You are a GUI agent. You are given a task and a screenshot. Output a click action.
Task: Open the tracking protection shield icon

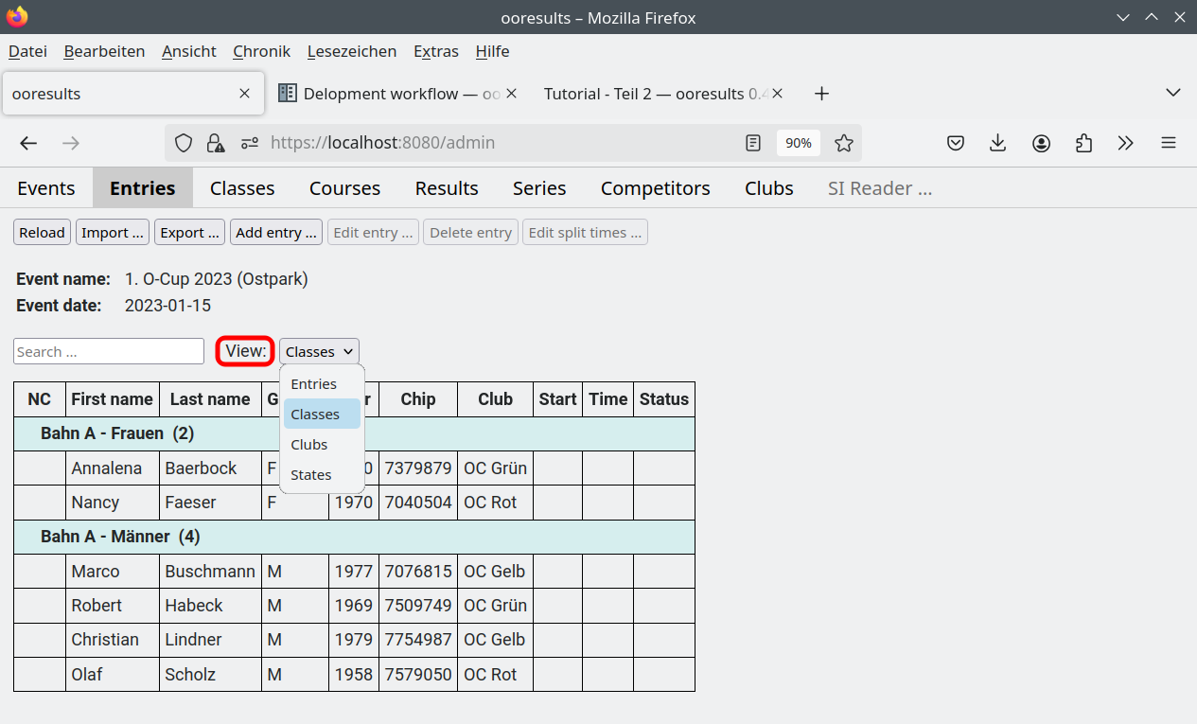(184, 143)
